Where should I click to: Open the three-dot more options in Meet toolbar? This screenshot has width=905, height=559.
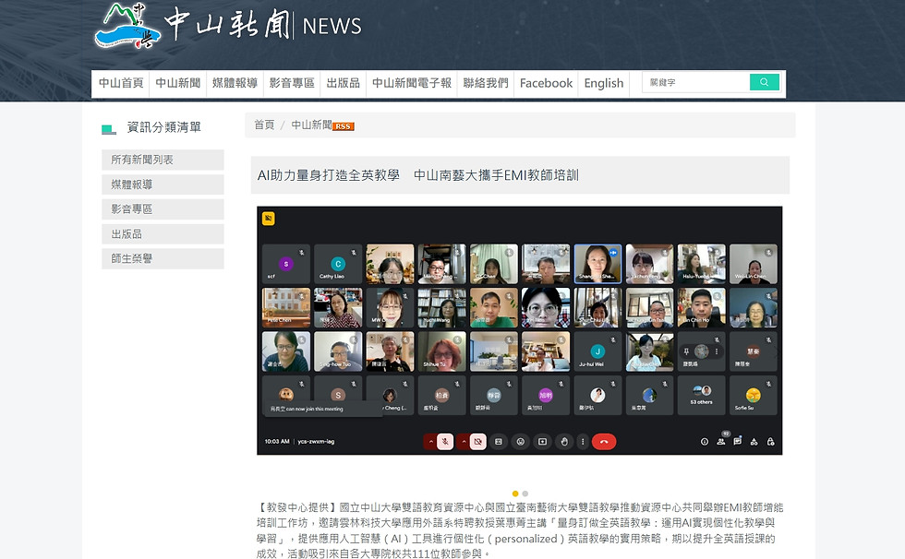(x=583, y=442)
